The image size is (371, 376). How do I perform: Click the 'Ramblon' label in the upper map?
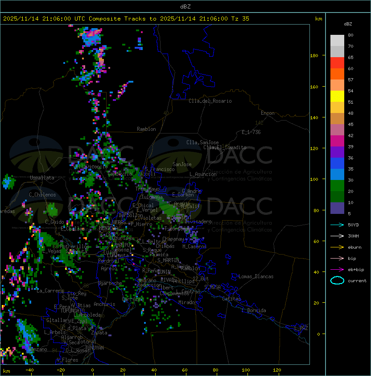point(146,129)
